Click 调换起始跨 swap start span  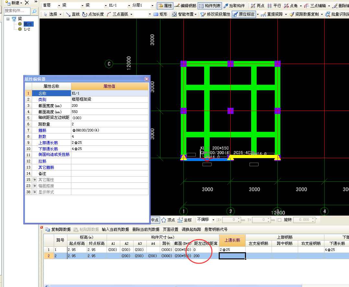191,230
